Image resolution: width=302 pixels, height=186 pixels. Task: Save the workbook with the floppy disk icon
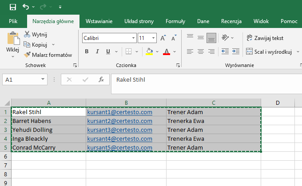[13, 7]
